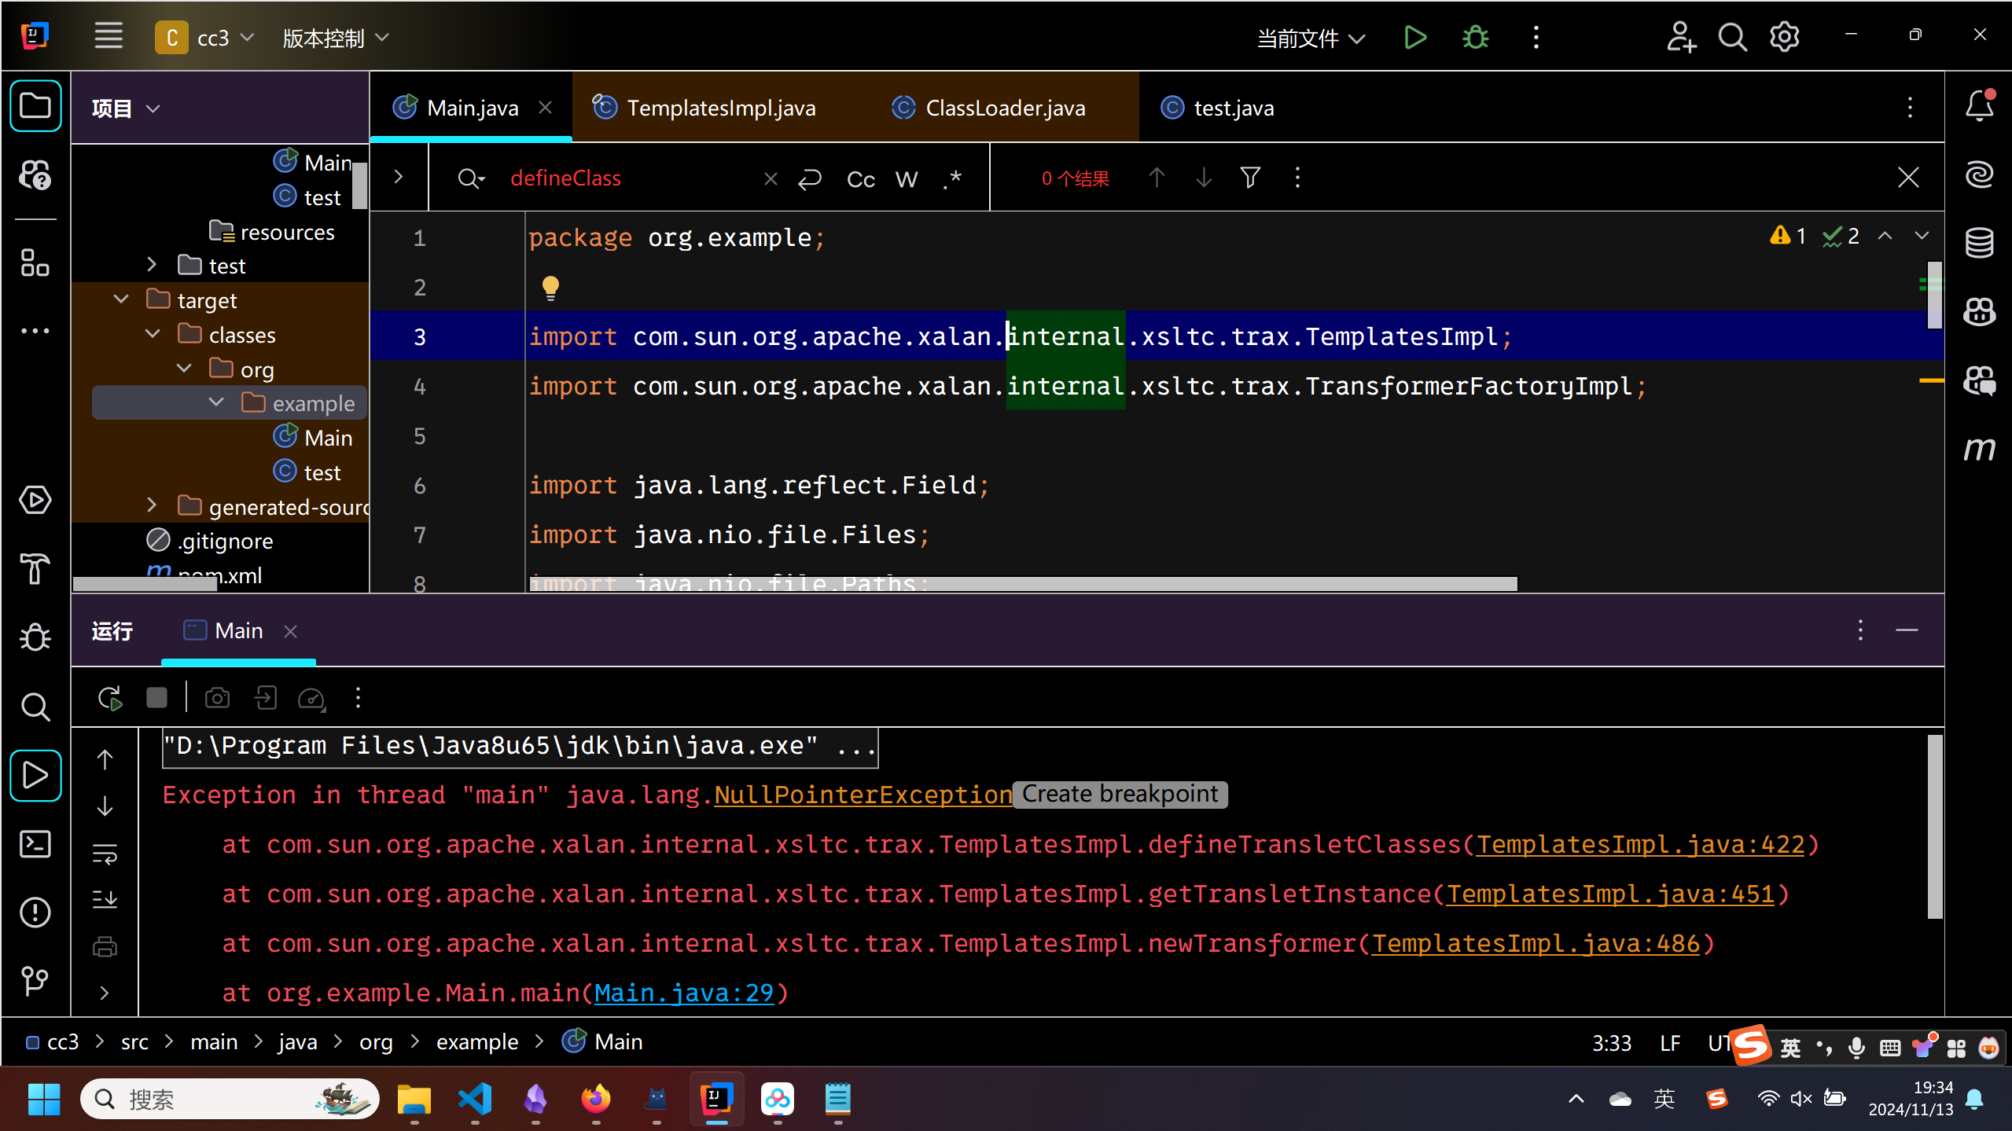
Task: Open the main hamburger menu
Action: [x=109, y=36]
